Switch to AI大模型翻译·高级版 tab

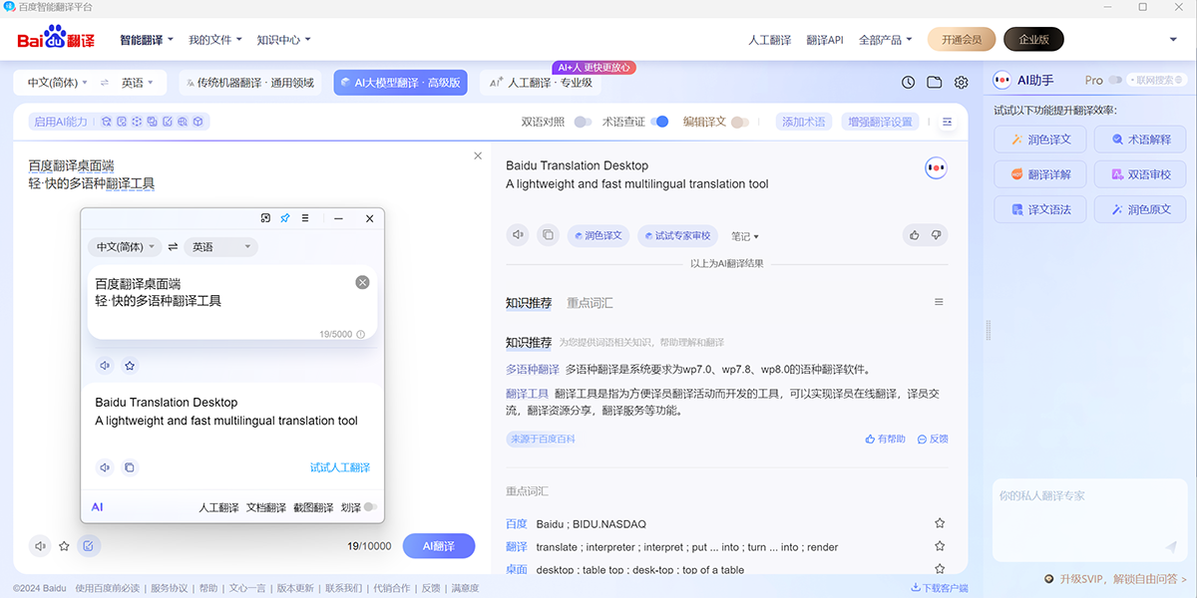tap(400, 82)
